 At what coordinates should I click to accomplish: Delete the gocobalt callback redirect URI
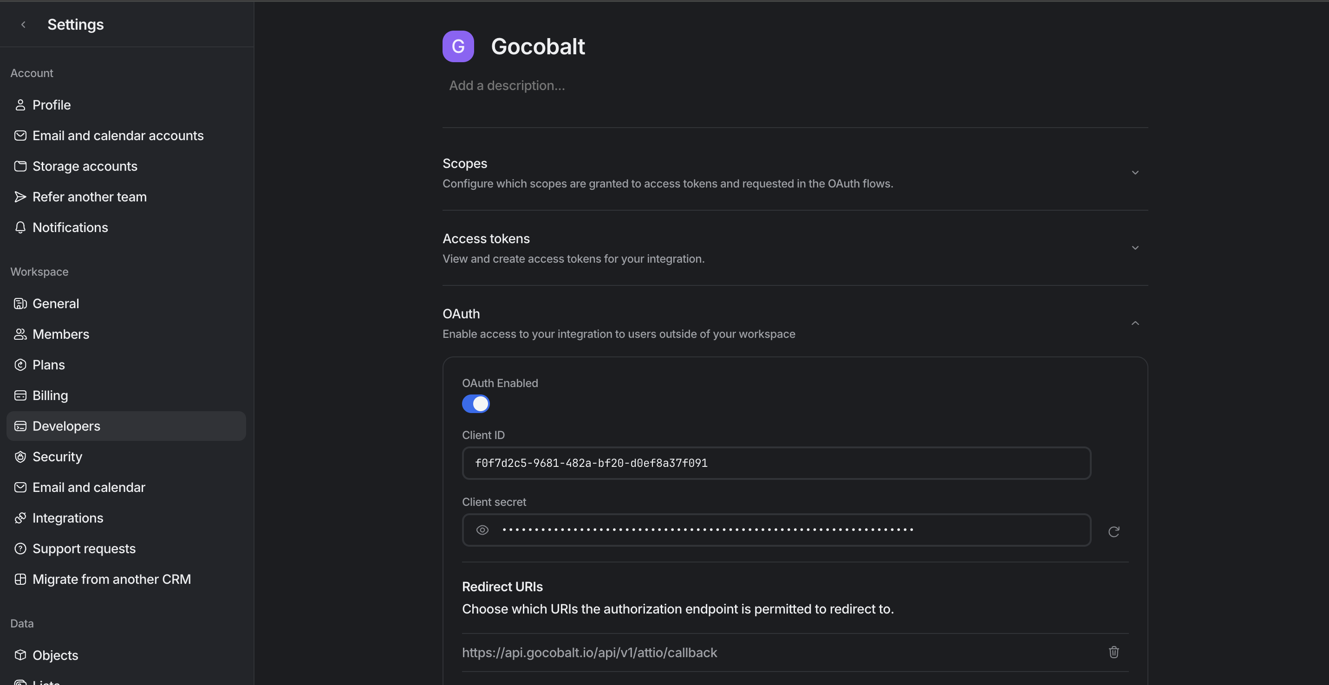[x=1114, y=652]
